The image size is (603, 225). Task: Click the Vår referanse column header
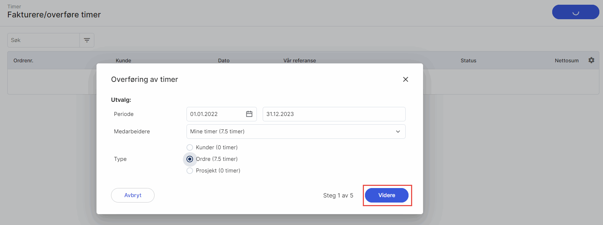300,61
